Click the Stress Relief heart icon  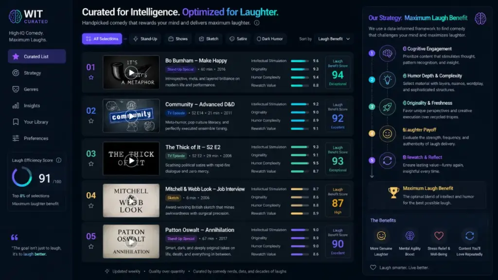(439, 236)
